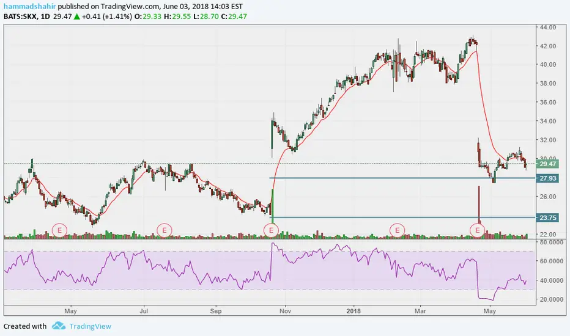The width and height of the screenshot is (570, 336).
Task: Click the 80.0000 RSI axis label
Action: pos(552,242)
